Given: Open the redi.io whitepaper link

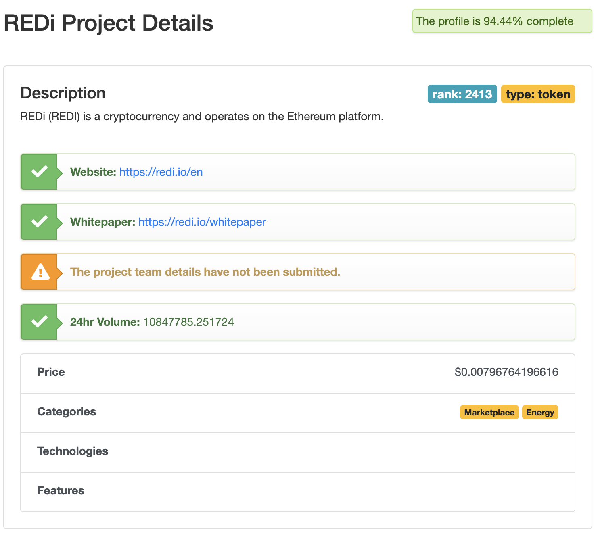Looking at the screenshot, I should pos(202,222).
